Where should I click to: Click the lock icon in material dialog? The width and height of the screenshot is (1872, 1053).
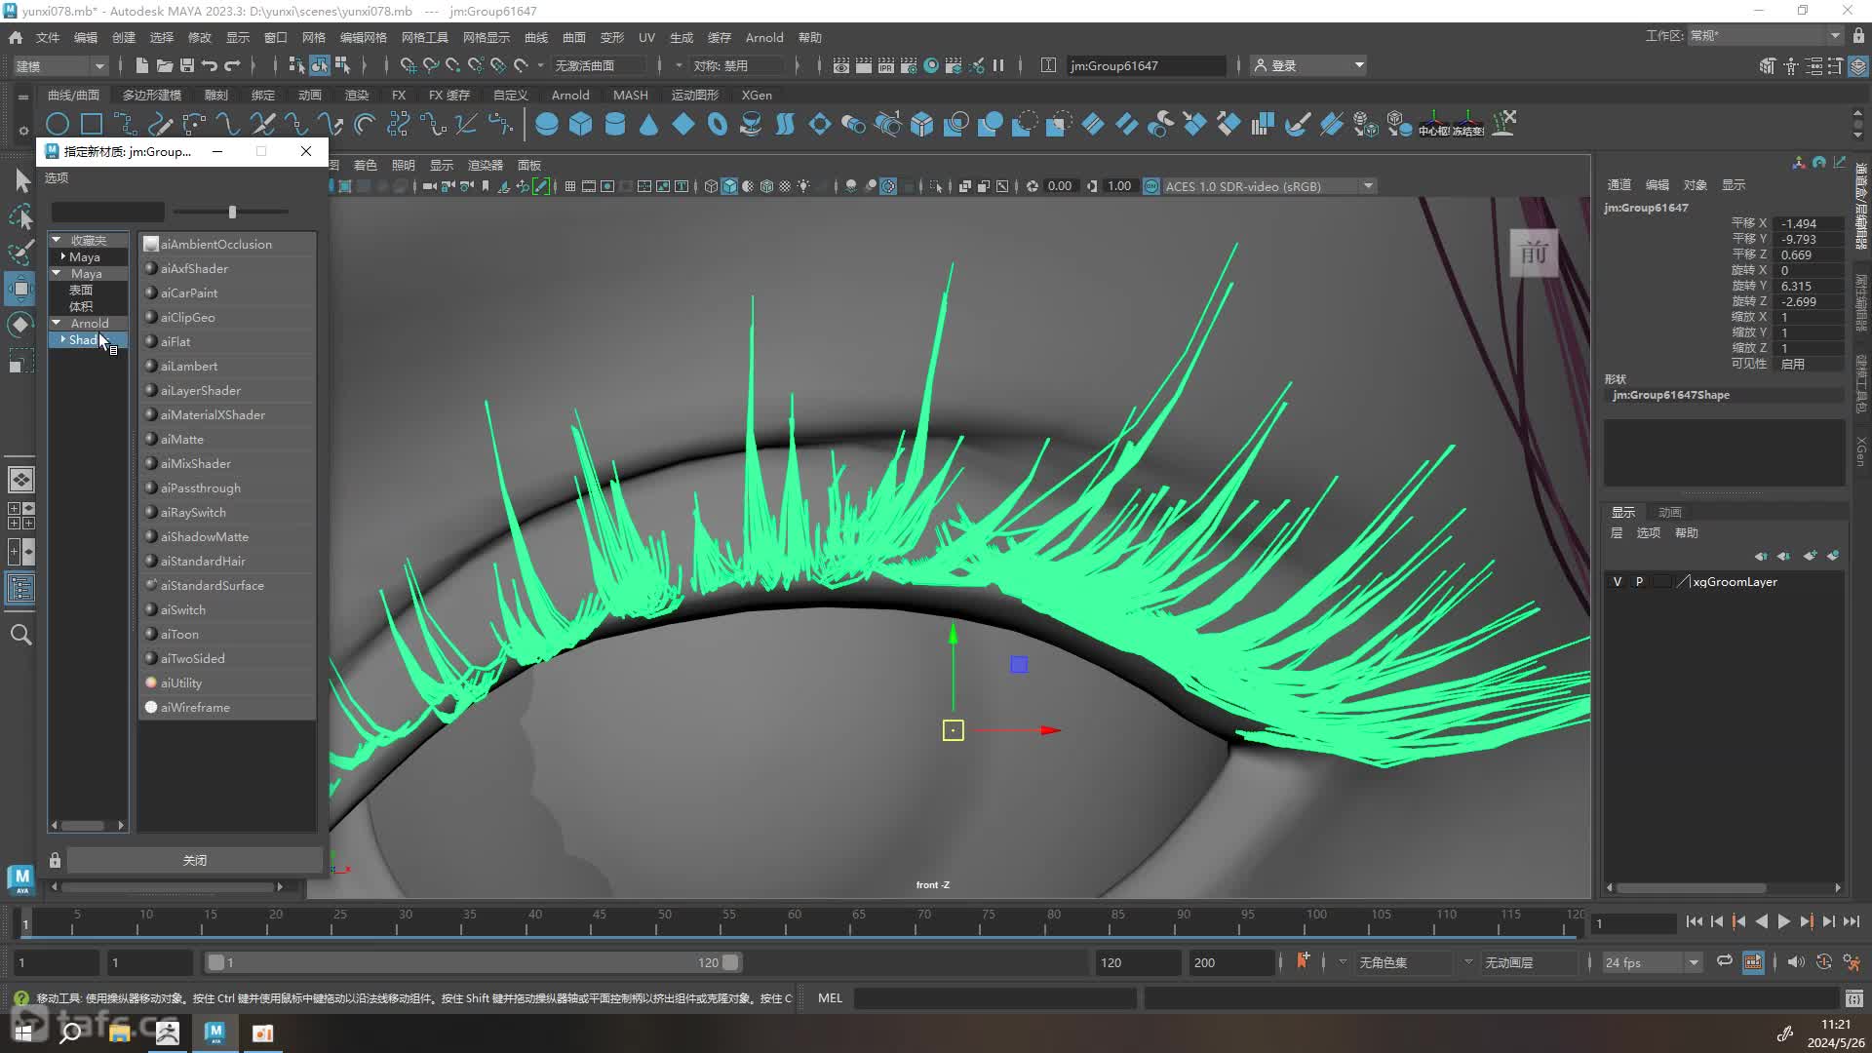pos(55,860)
